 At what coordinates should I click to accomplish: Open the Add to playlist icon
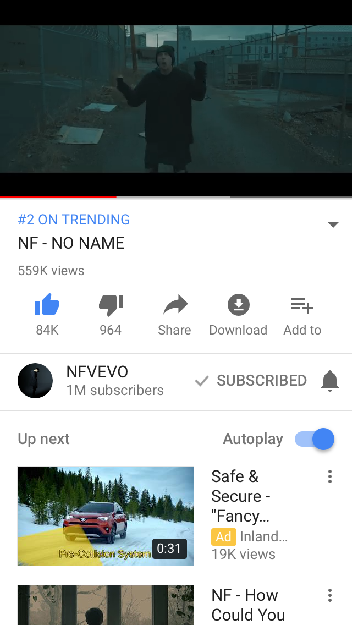coord(302,305)
